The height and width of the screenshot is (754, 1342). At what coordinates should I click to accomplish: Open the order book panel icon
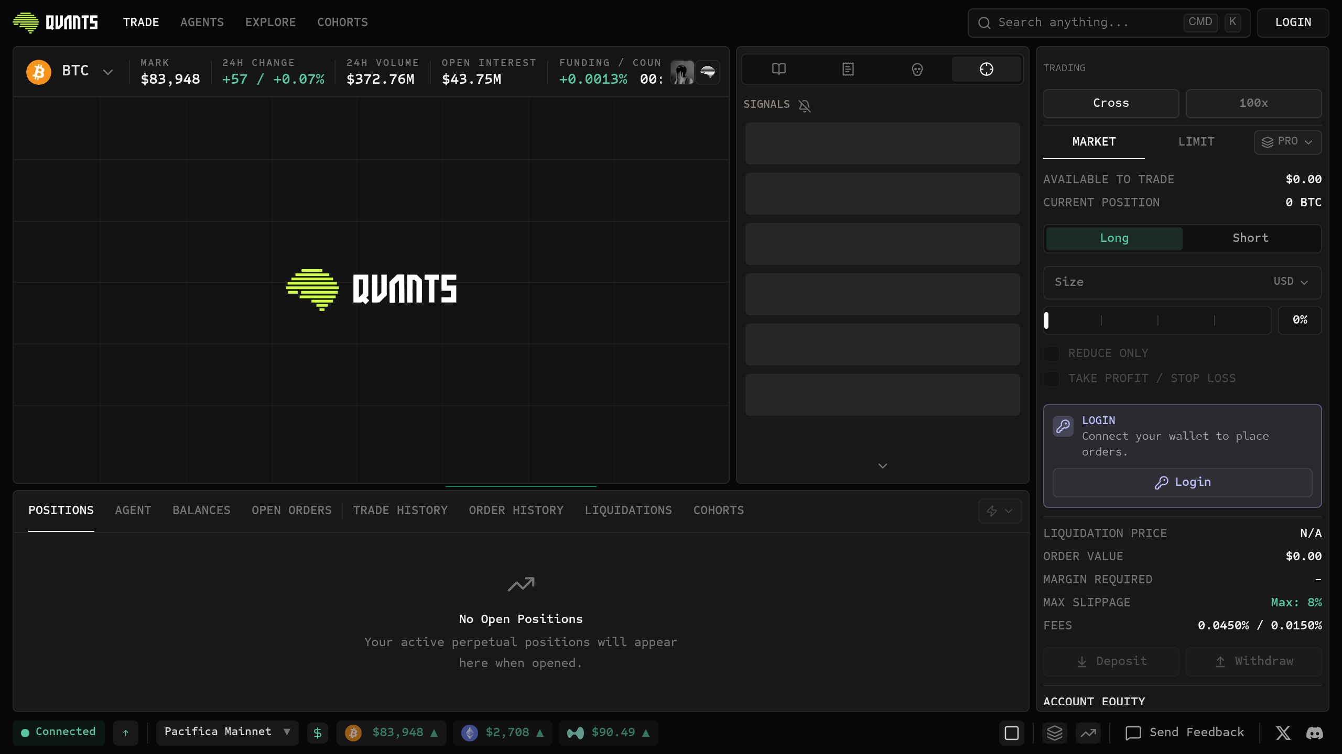point(779,69)
